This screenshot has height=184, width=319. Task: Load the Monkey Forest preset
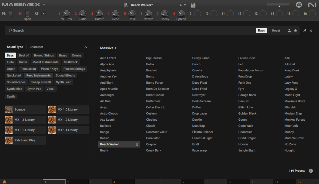(x=295, y=120)
